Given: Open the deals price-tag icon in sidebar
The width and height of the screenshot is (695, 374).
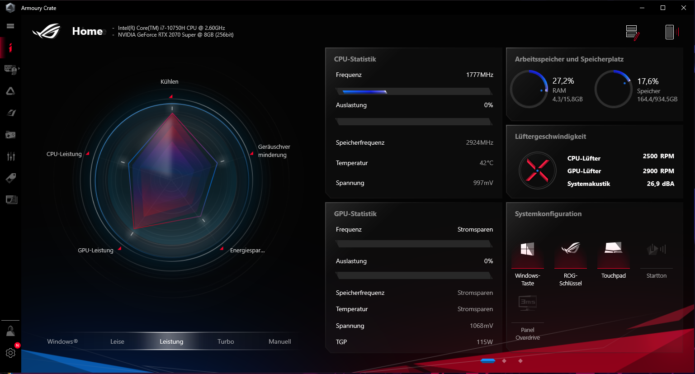Looking at the screenshot, I should point(10,178).
